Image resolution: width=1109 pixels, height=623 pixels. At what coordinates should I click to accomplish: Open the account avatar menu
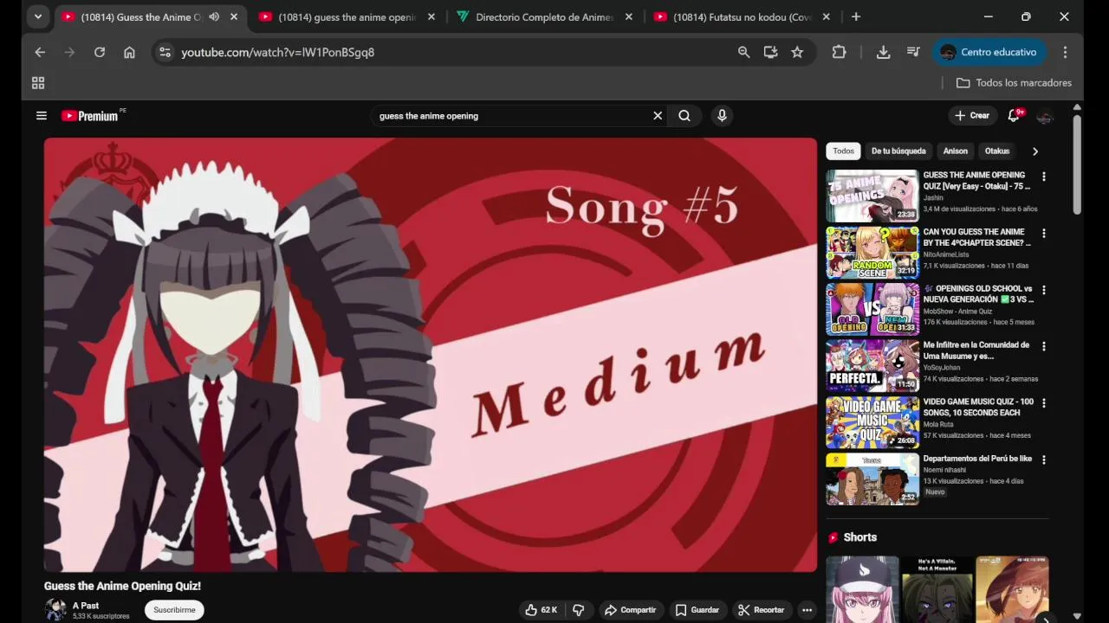coord(1045,116)
